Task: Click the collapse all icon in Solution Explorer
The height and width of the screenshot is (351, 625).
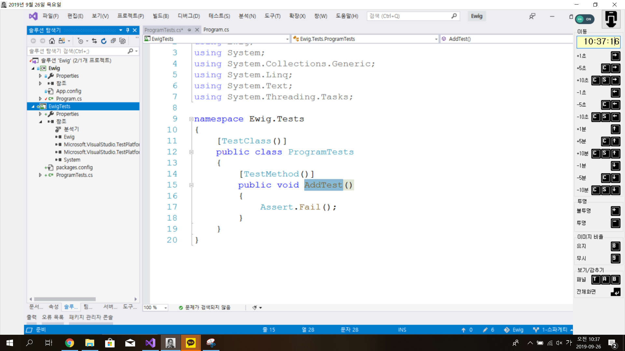Action: 113,41
